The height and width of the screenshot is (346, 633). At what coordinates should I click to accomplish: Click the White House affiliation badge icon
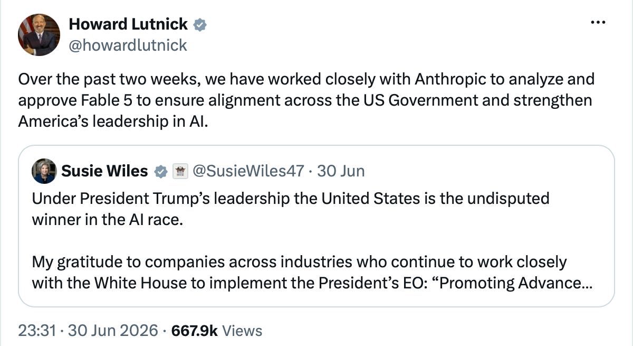tap(180, 171)
